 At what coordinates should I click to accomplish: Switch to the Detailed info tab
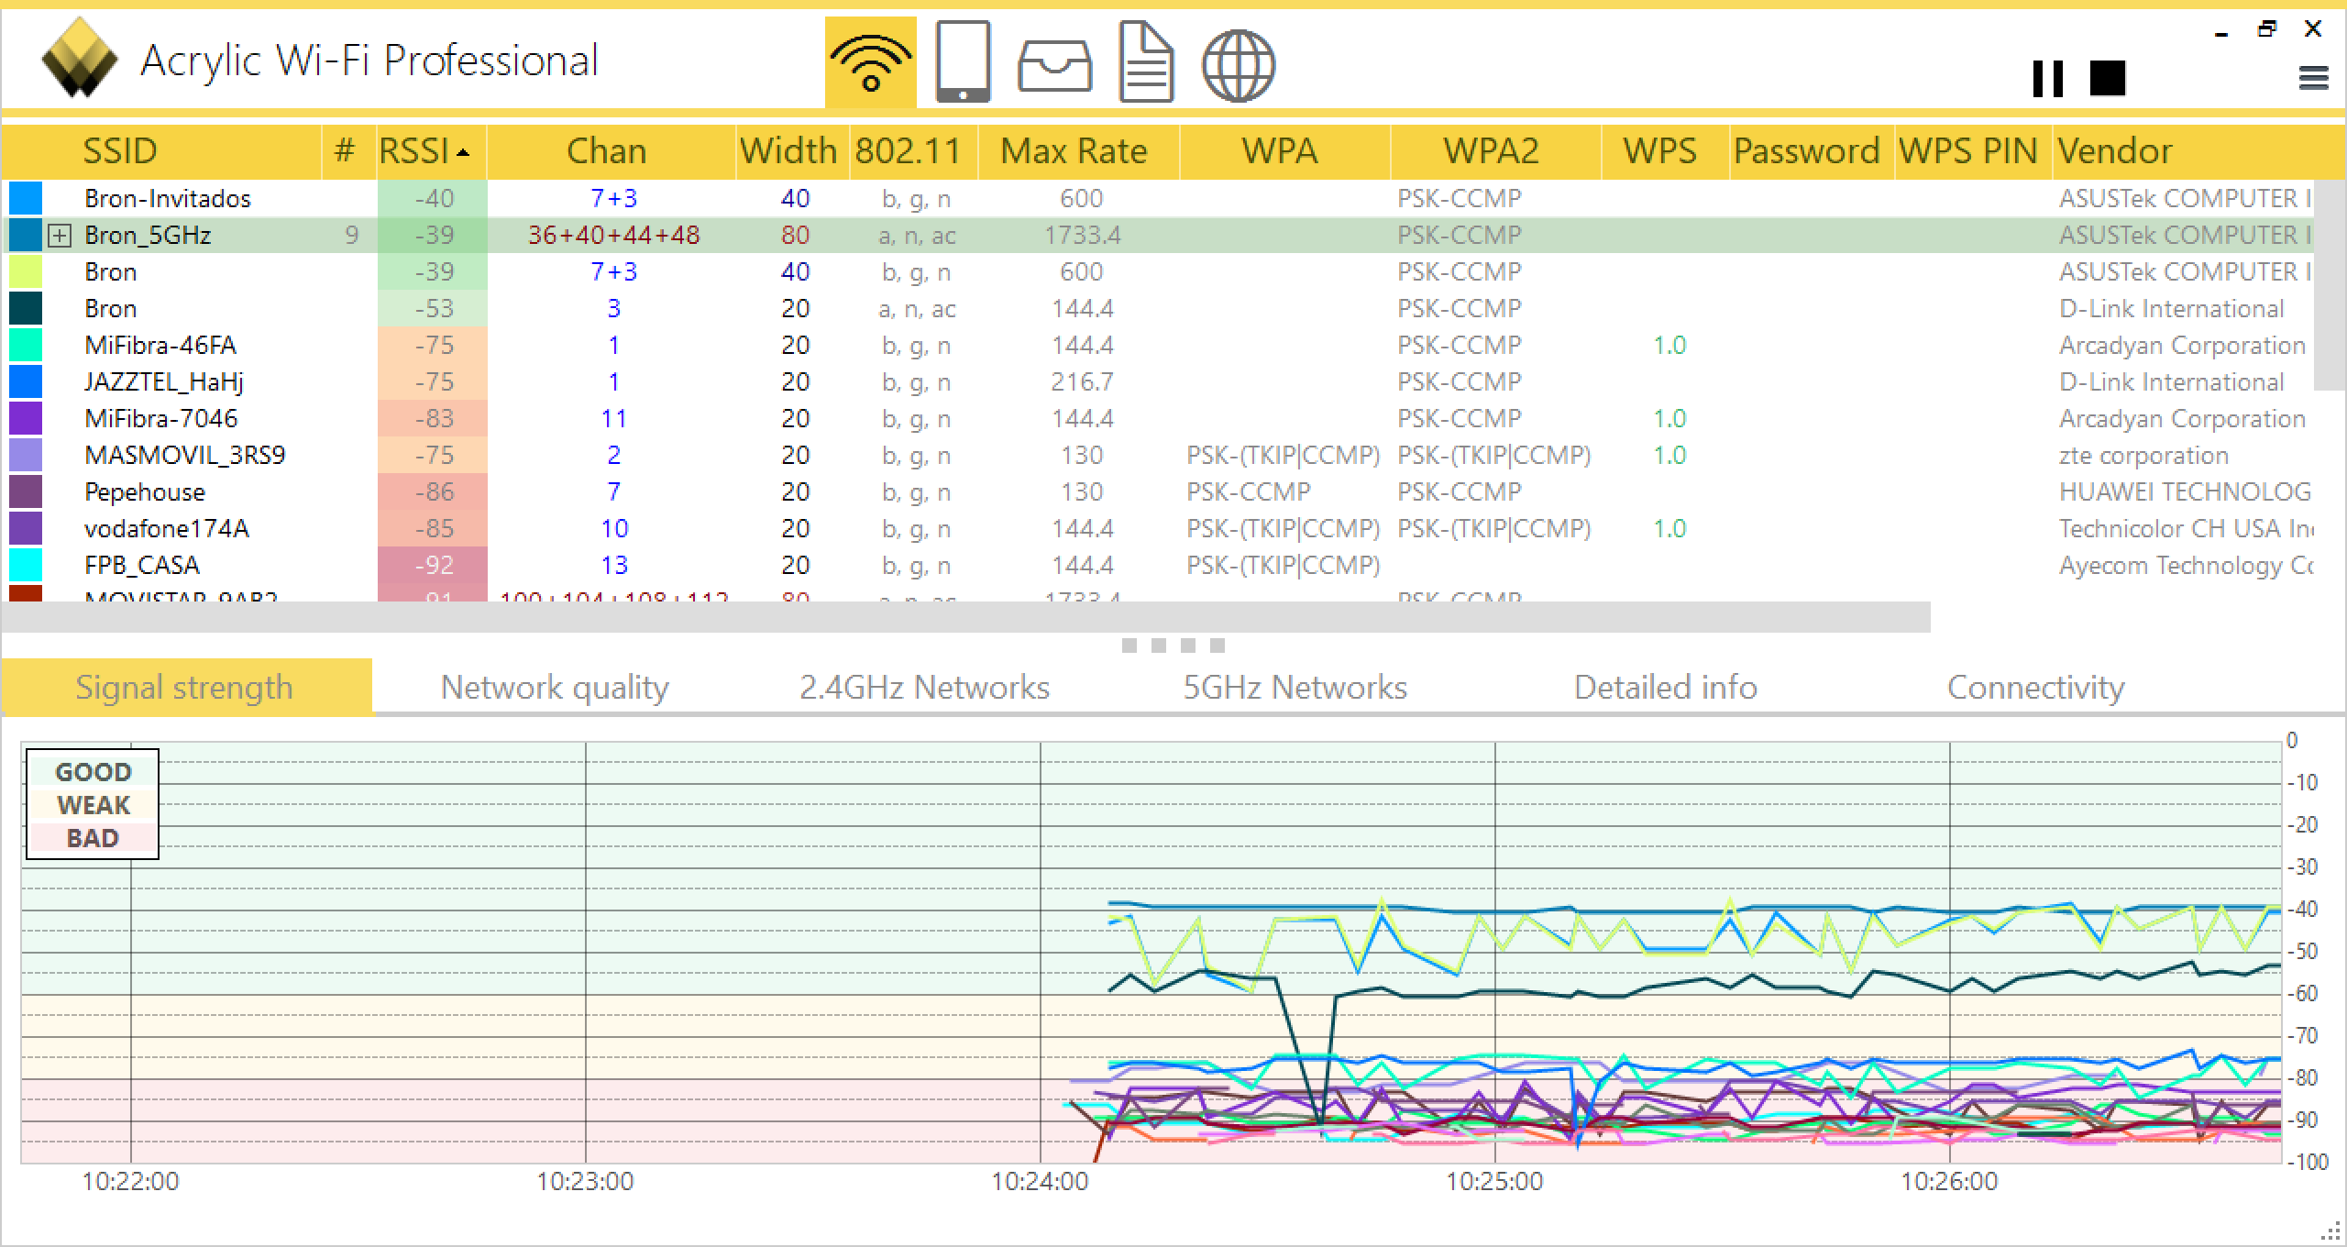[x=1665, y=688]
